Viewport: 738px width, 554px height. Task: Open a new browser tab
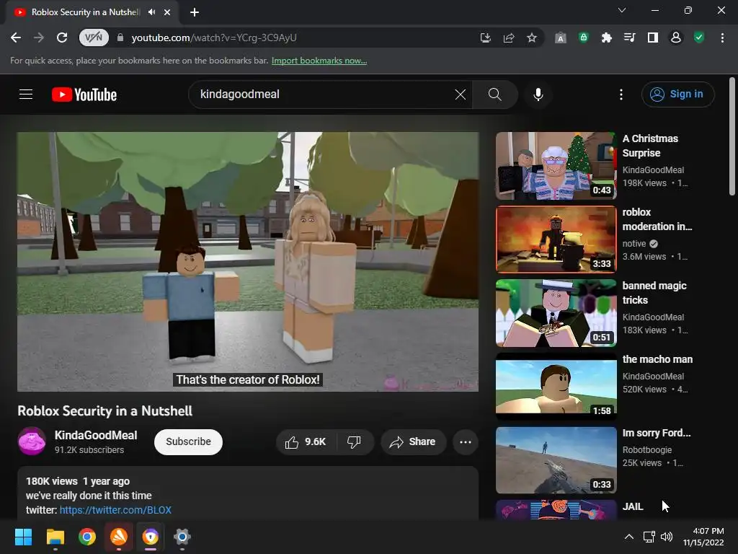tap(195, 12)
